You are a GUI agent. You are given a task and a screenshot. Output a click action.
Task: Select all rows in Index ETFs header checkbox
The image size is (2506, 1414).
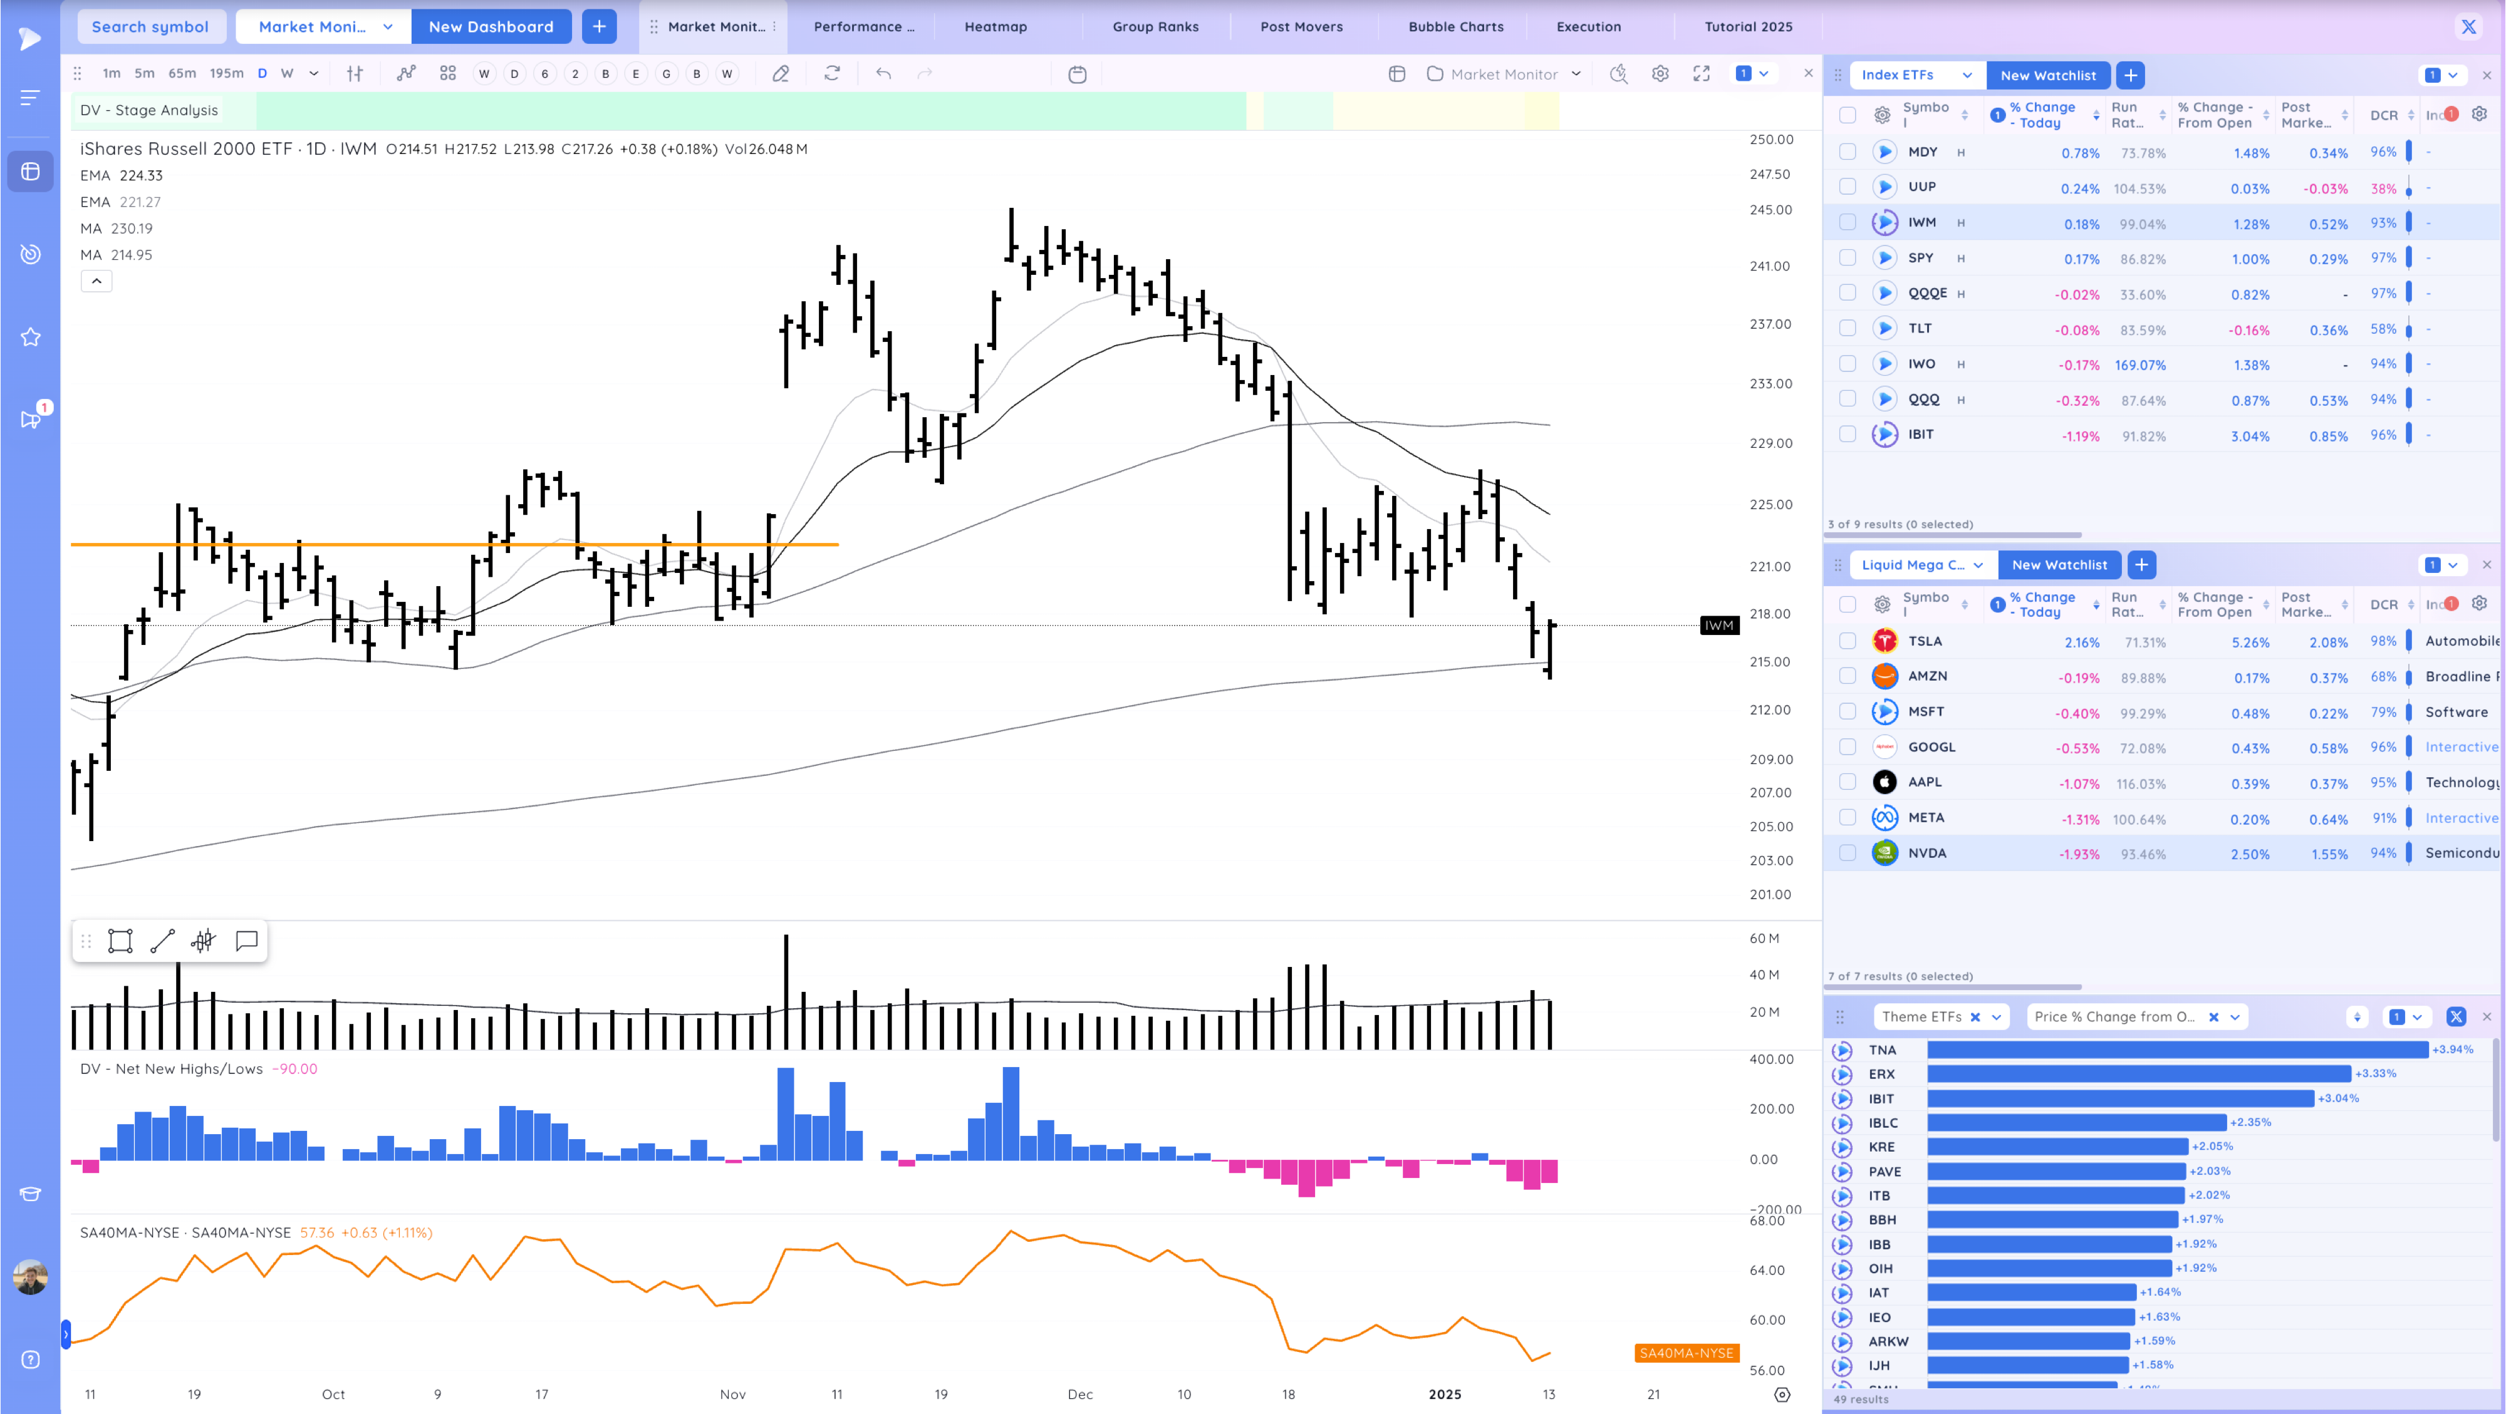1848,116
